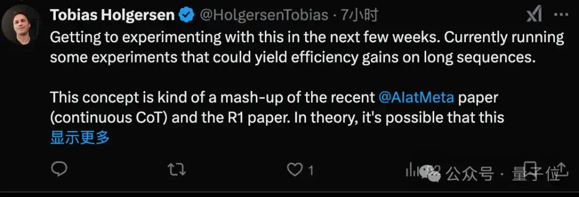This screenshot has width=579, height=197.
Task: Open the three-dot more options menu
Action: point(561,15)
